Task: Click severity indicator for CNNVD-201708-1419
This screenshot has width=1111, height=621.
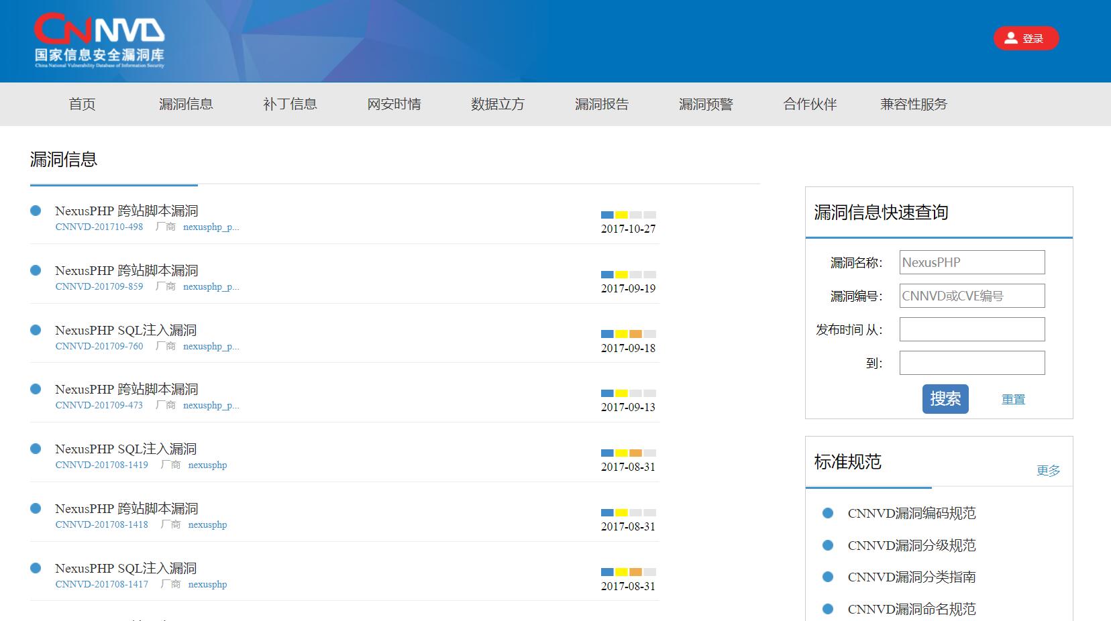Action: (629, 453)
